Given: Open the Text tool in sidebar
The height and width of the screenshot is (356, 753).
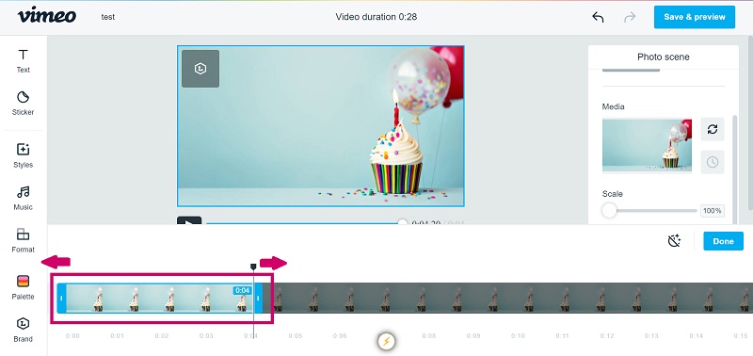Looking at the screenshot, I should pyautogui.click(x=23, y=61).
